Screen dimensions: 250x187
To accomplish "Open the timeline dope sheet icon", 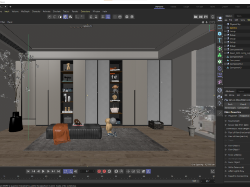I will (x=213, y=171).
